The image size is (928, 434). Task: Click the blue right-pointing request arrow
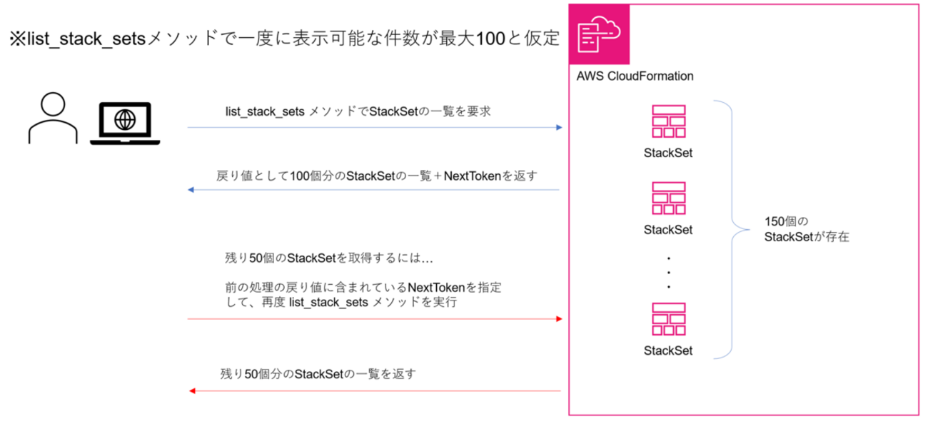375,128
